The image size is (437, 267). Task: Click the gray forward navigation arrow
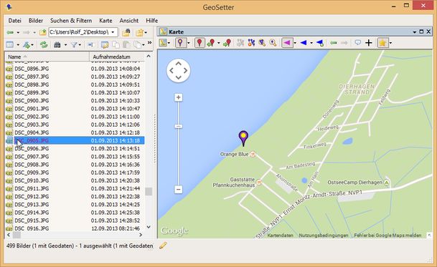pyautogui.click(x=27, y=32)
